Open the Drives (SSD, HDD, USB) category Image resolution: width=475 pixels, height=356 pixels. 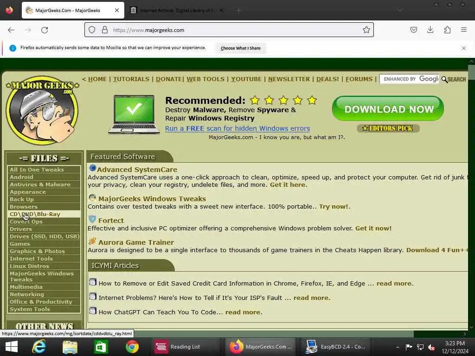(x=44, y=236)
